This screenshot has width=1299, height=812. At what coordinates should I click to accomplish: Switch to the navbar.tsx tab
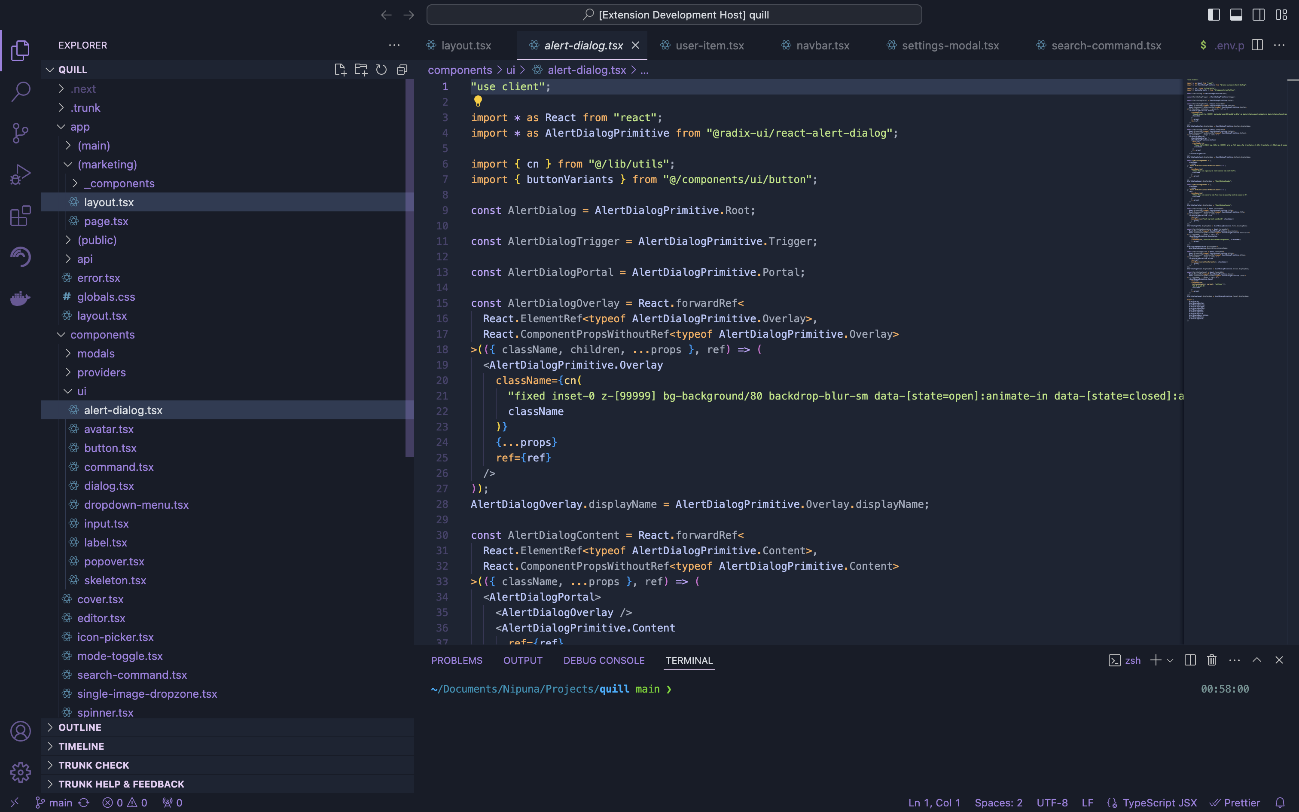point(822,46)
